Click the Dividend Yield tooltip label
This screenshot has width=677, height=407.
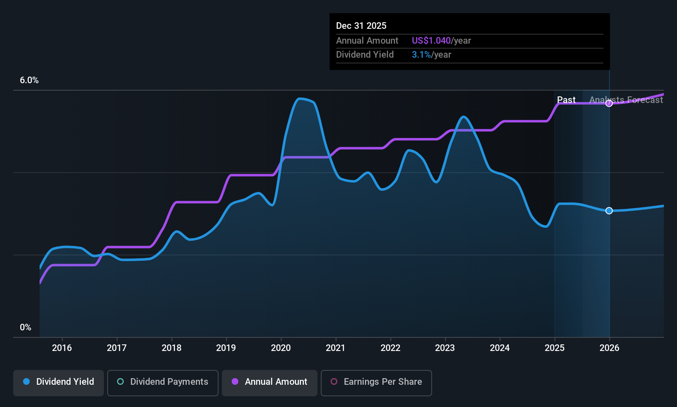[365, 55]
